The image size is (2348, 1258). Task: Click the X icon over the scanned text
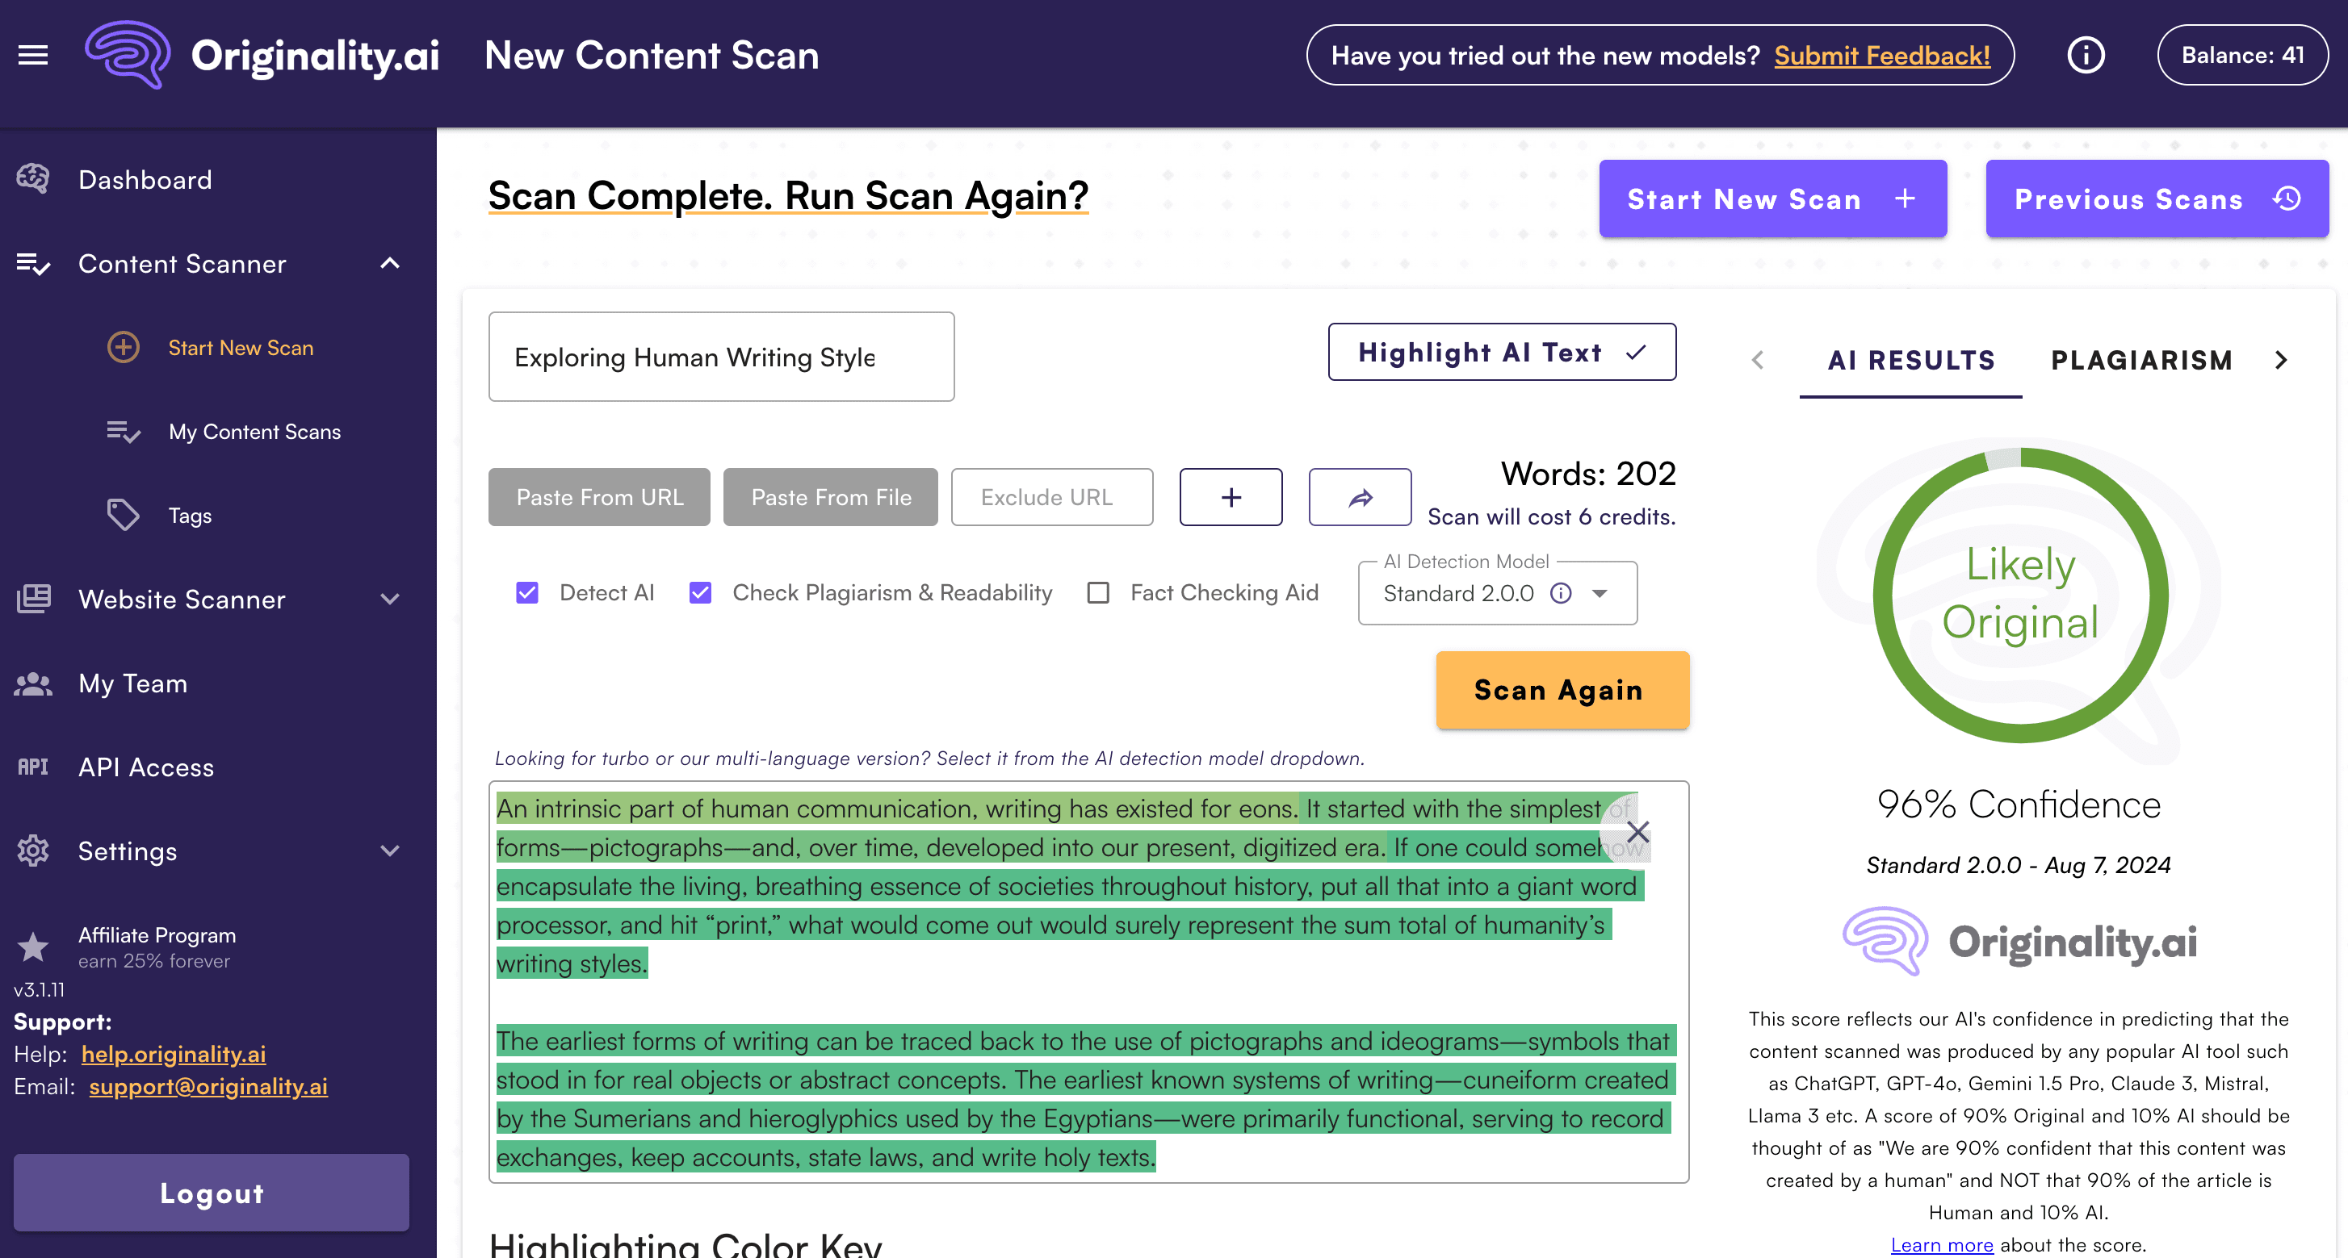pos(1637,832)
